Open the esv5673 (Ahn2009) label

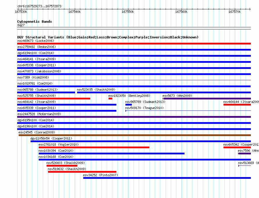(177, 96)
